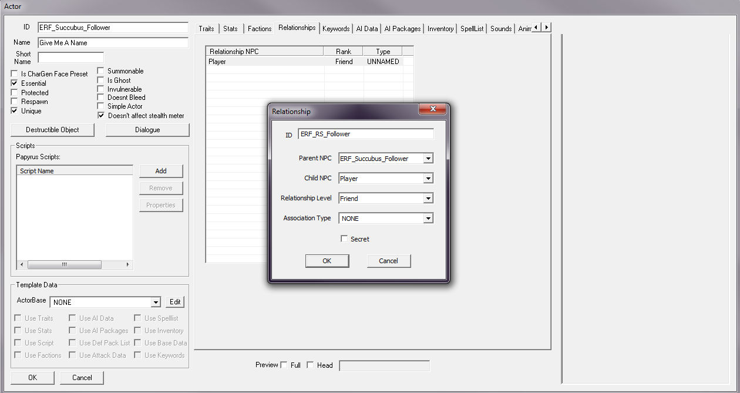The image size is (740, 393).
Task: Enable the Invulnerable checkbox
Action: (101, 89)
